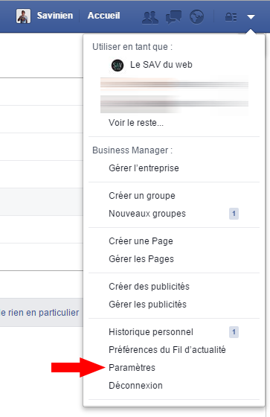Choose Créer des publicités
270x417 pixels.
pos(149,287)
